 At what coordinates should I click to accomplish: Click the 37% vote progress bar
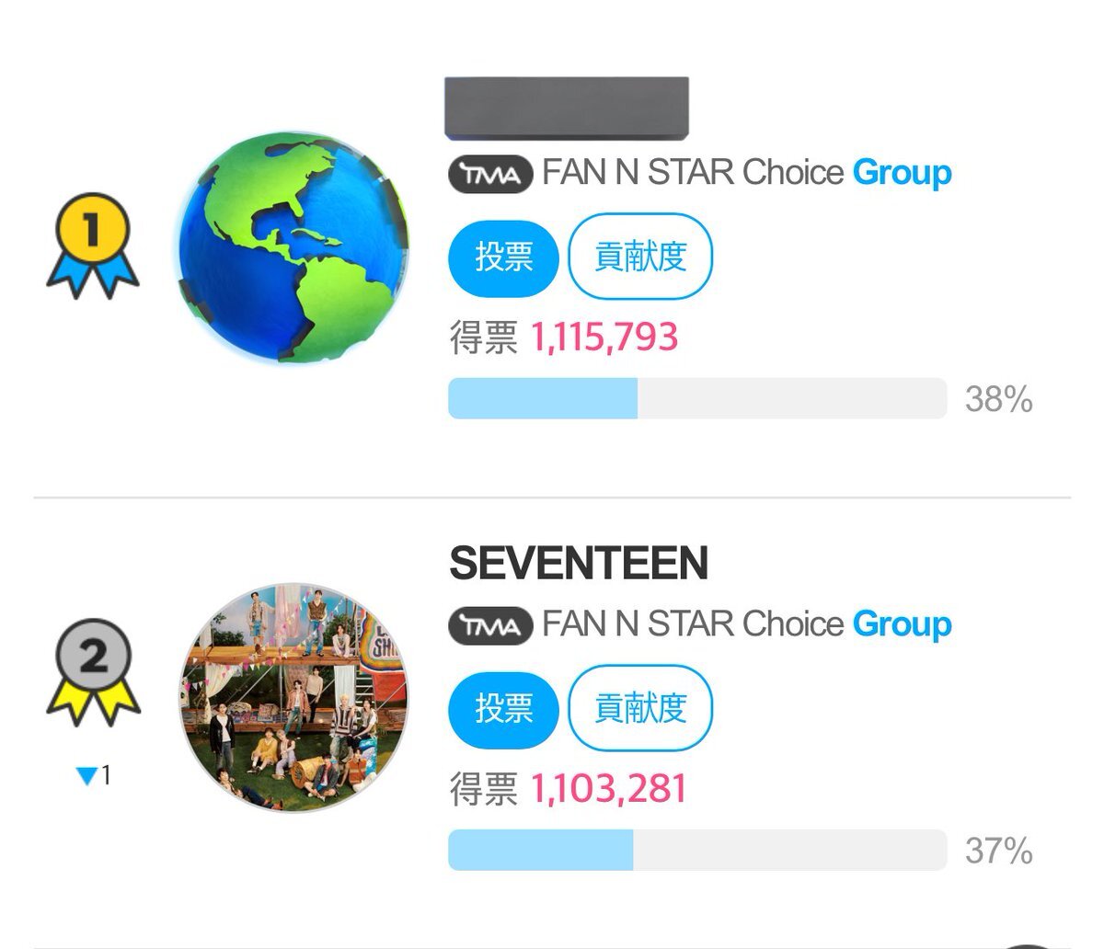click(696, 850)
